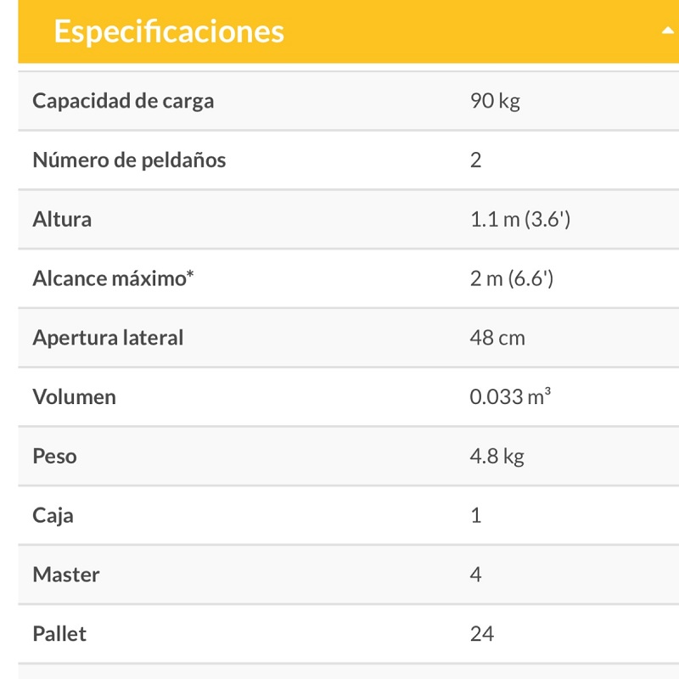Select the 4.8 kg weight value
The height and width of the screenshot is (679, 679).
[497, 457]
